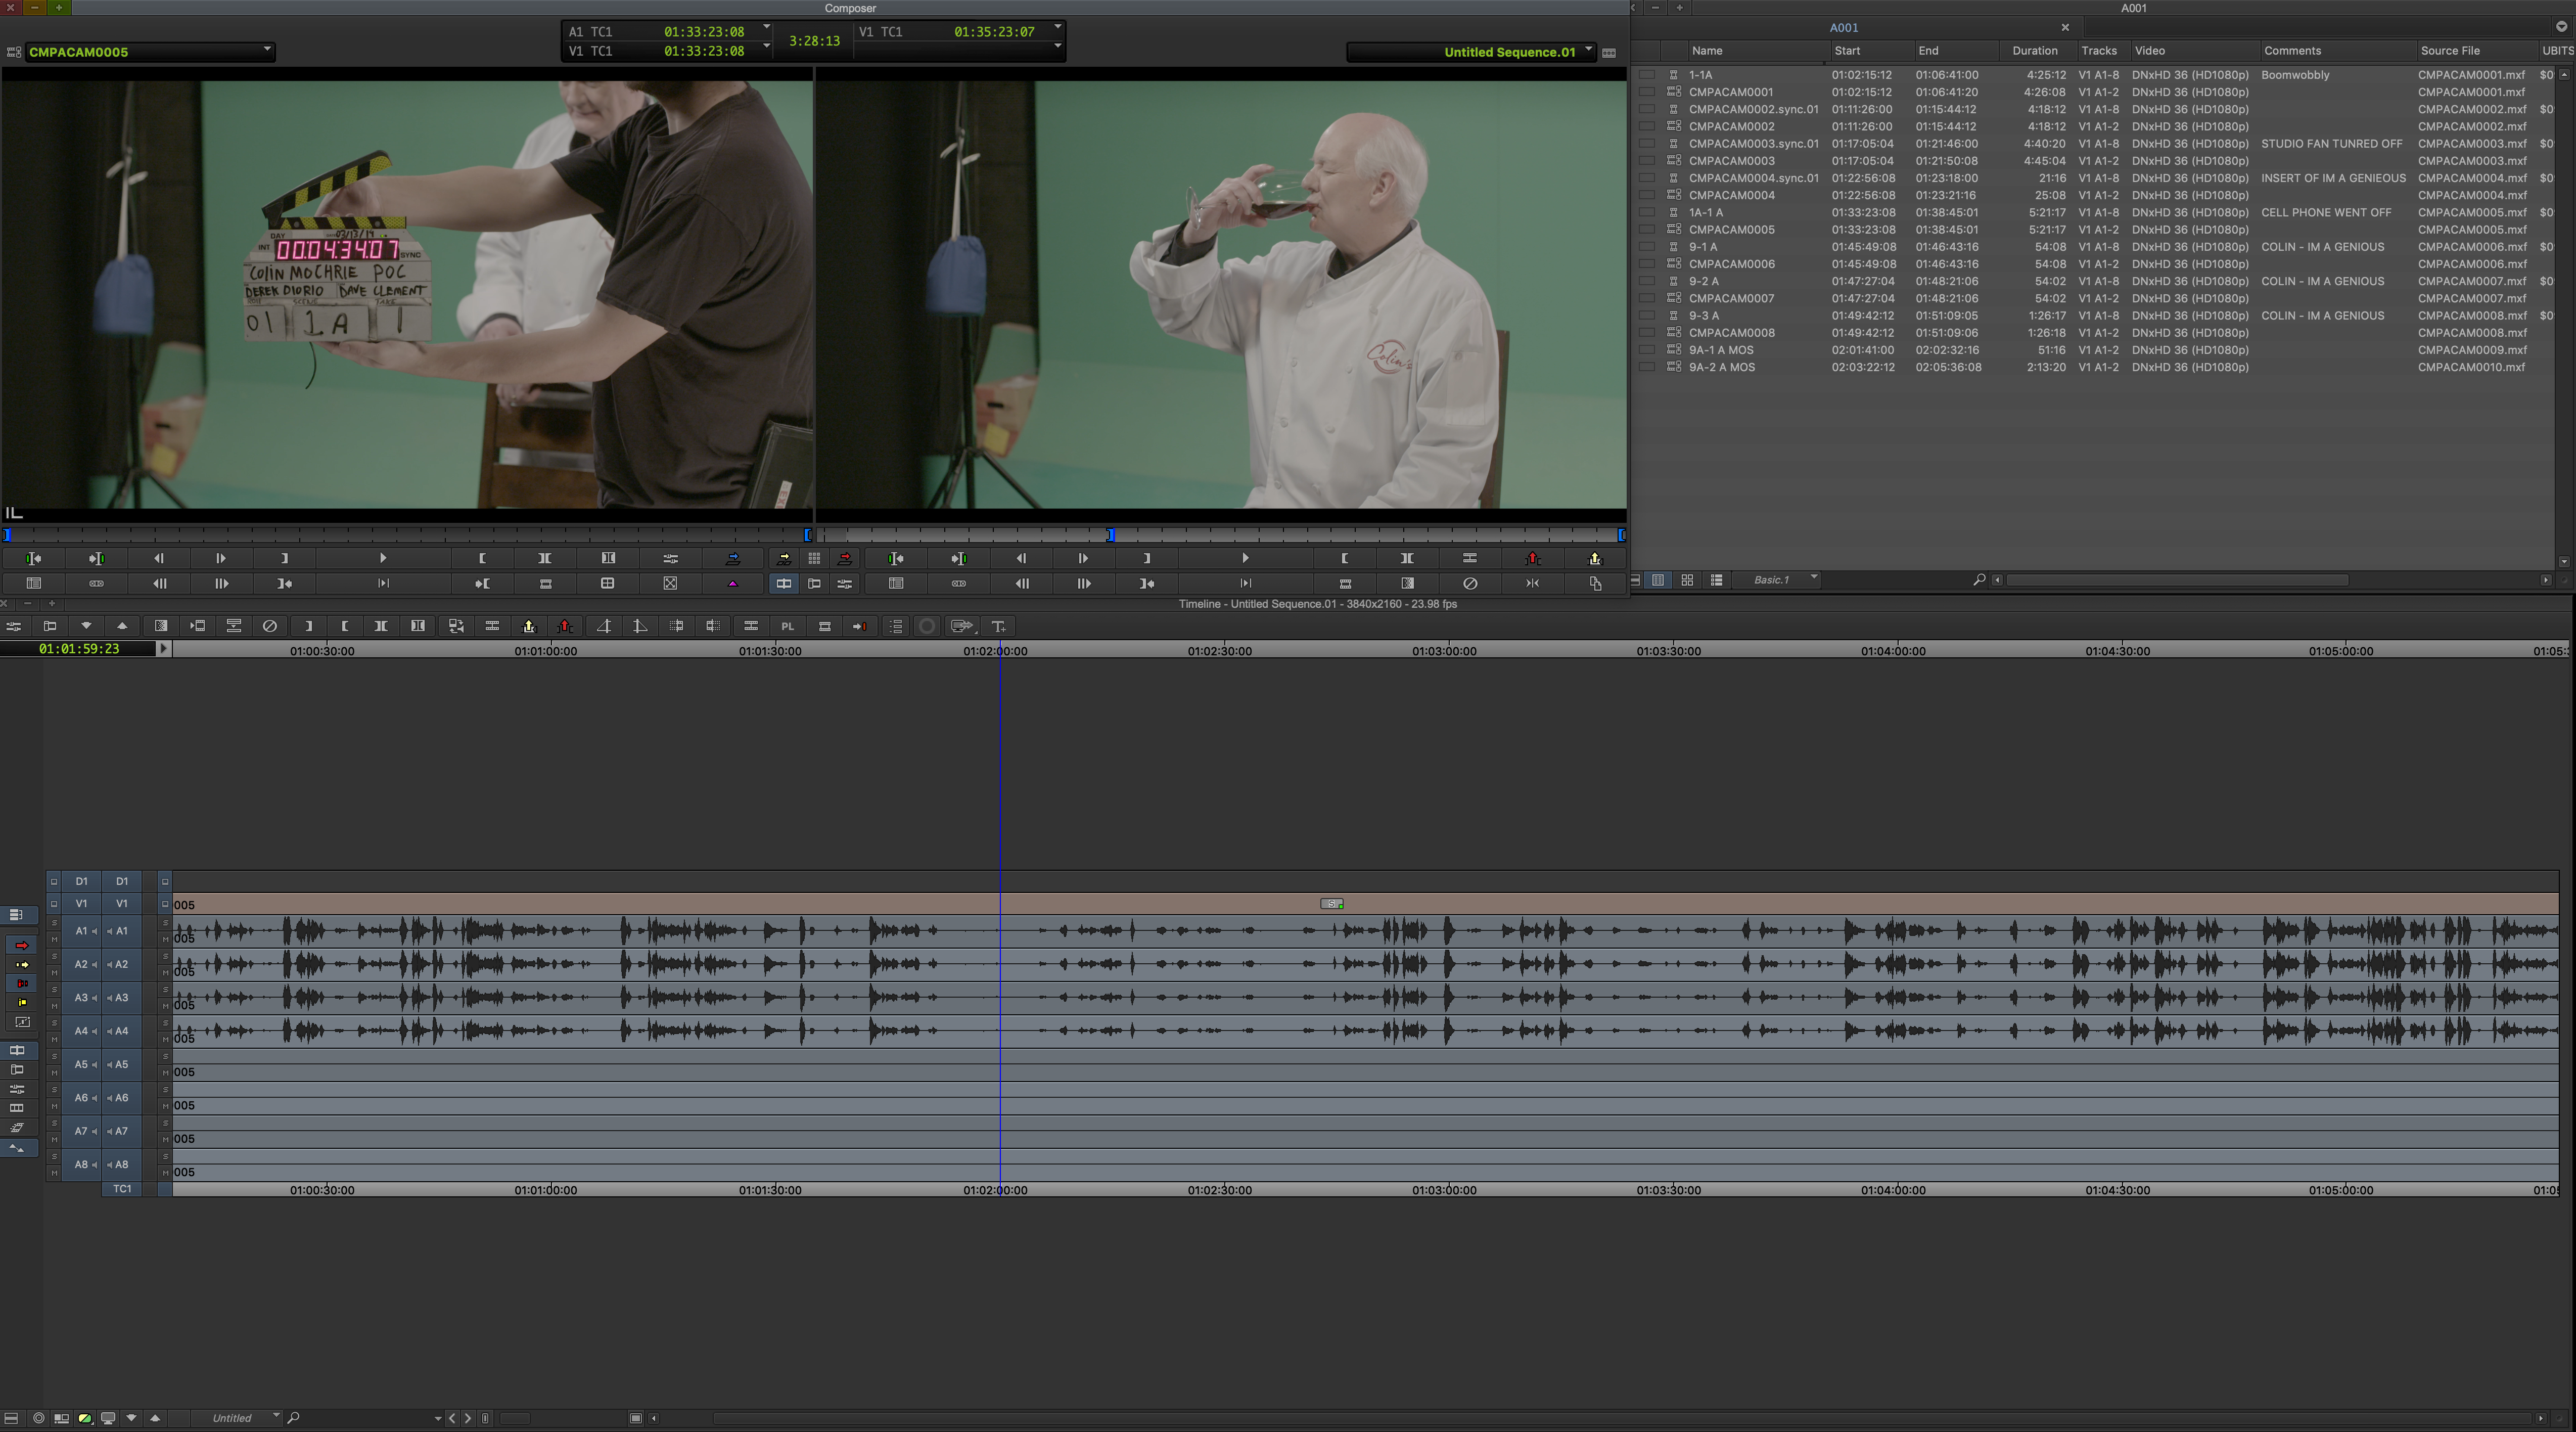Click the search magnifier in bin A001
2576x1432 pixels.
click(1979, 579)
